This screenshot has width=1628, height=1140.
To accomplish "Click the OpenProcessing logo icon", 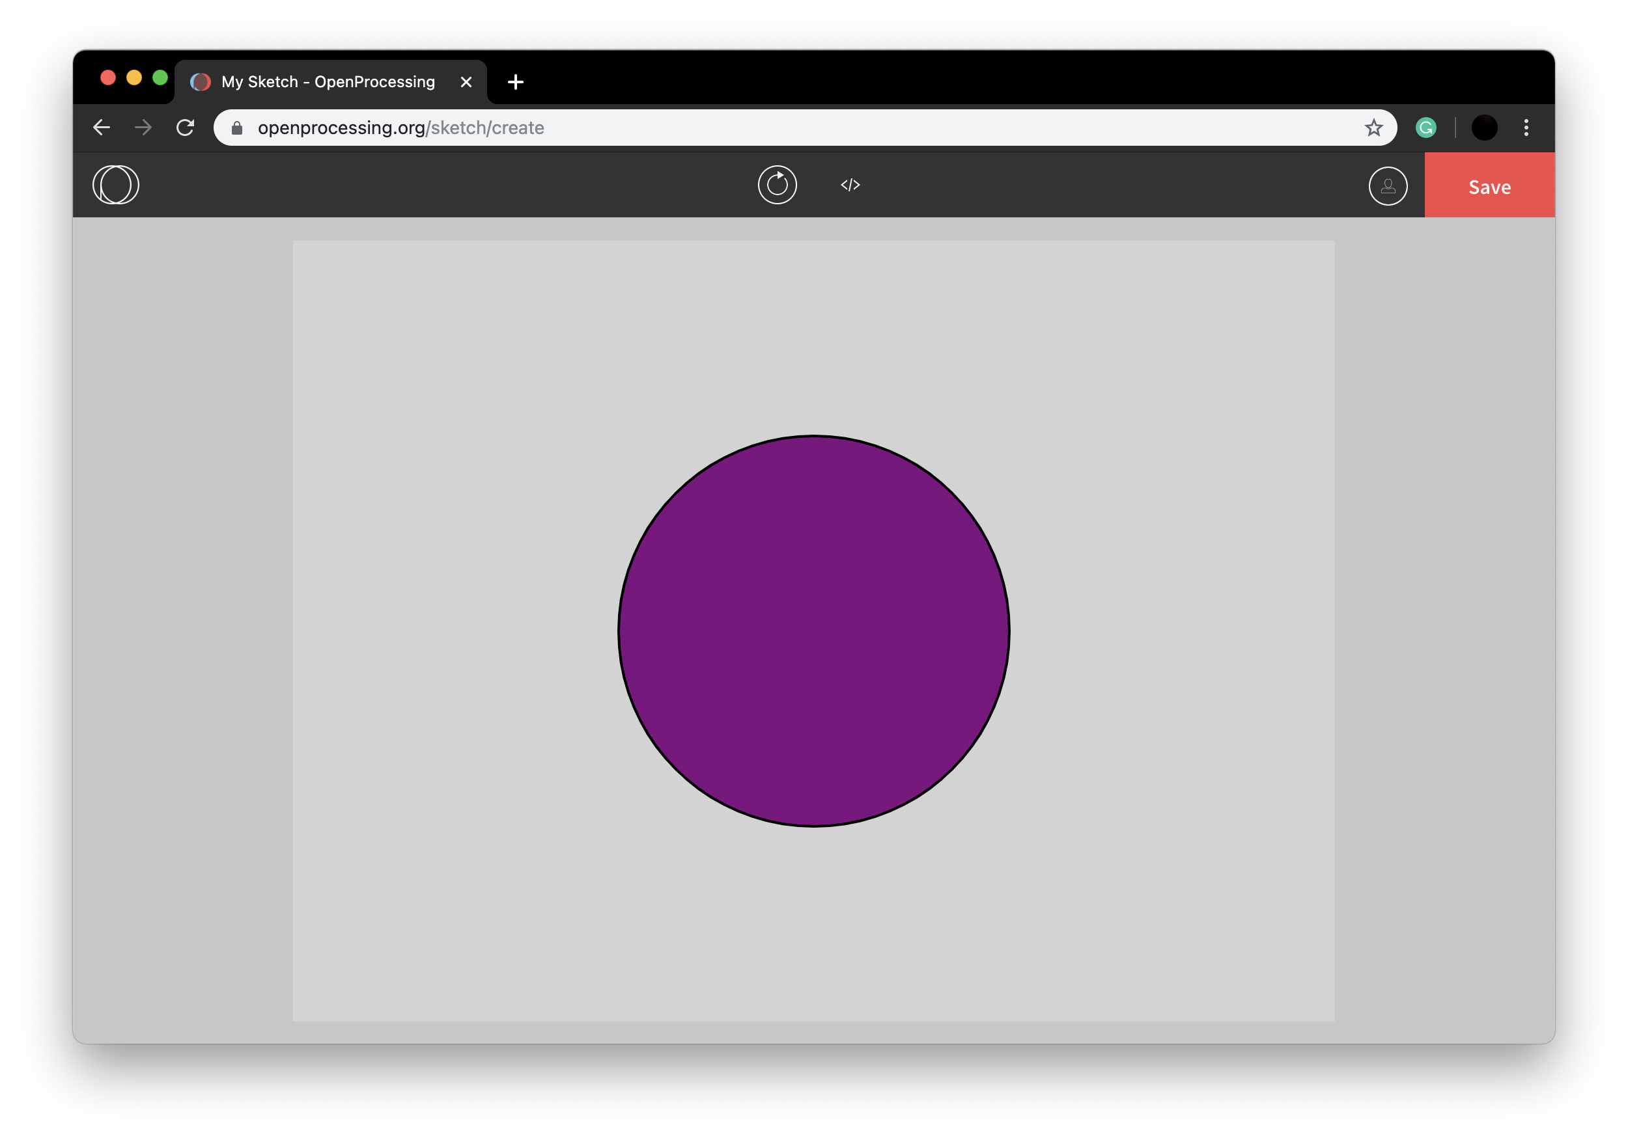I will pyautogui.click(x=115, y=185).
